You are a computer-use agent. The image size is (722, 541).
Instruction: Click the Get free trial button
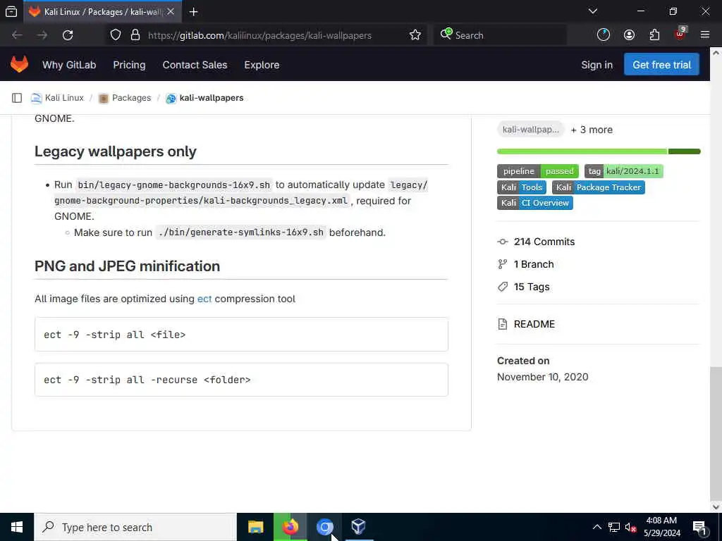661,64
